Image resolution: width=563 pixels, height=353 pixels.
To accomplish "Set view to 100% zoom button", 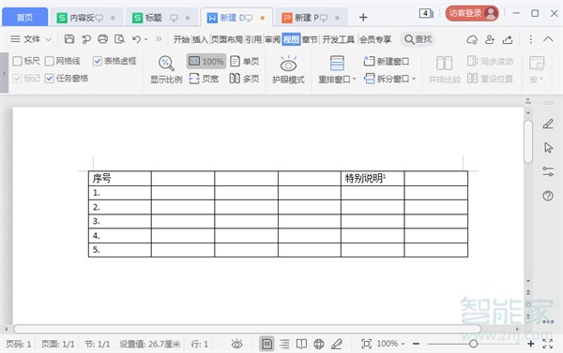I will tap(206, 61).
